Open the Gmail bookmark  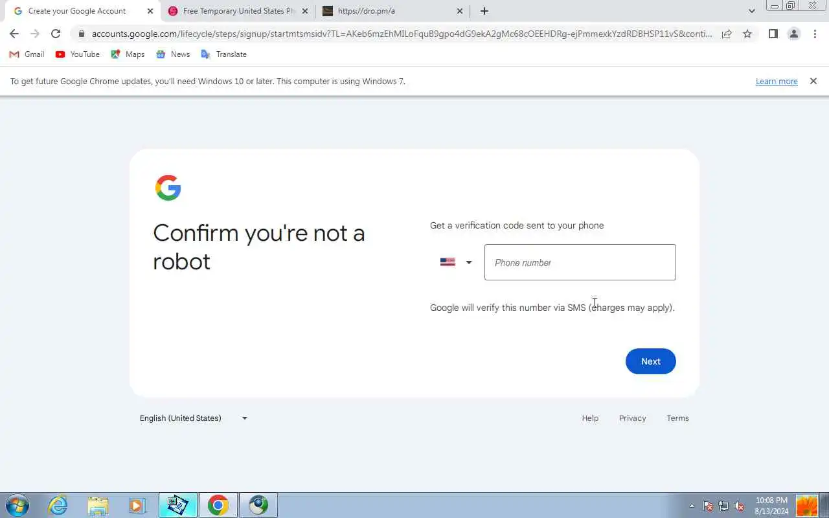(27, 54)
